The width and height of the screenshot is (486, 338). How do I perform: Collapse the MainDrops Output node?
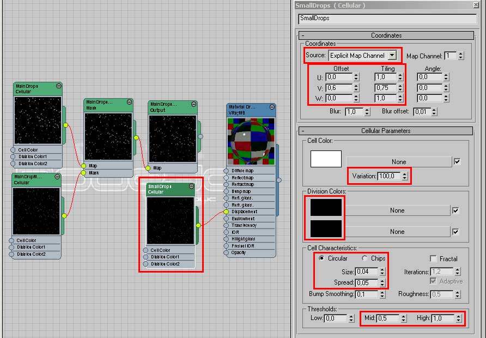click(193, 104)
